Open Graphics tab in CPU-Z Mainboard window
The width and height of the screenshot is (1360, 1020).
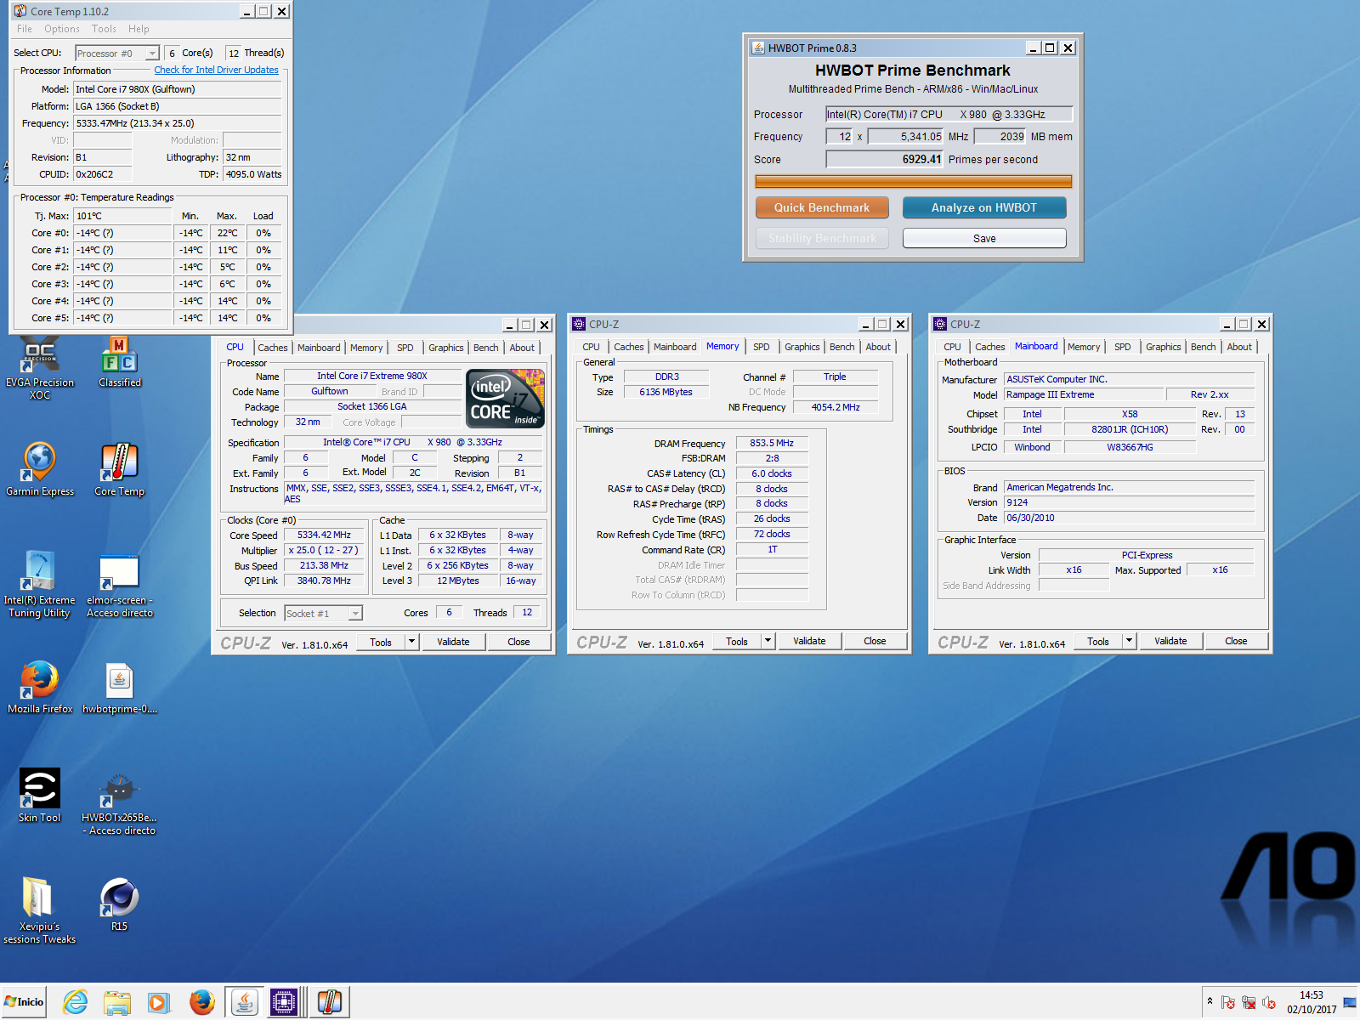coord(1164,347)
